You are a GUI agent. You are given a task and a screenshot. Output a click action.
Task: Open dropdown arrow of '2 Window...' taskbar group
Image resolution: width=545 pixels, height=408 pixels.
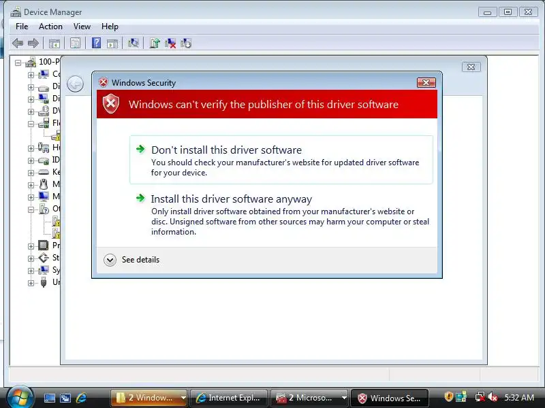click(x=183, y=398)
